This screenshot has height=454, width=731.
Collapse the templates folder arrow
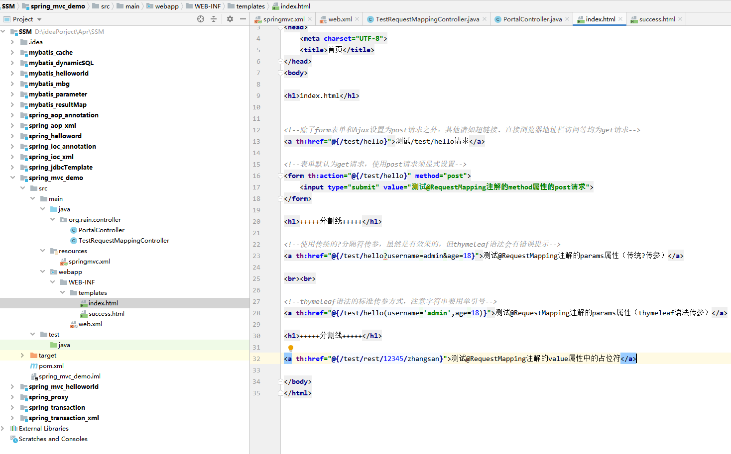(62, 292)
